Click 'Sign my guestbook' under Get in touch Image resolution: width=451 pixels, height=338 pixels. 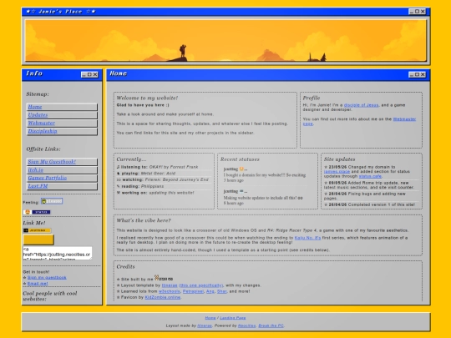click(x=47, y=277)
